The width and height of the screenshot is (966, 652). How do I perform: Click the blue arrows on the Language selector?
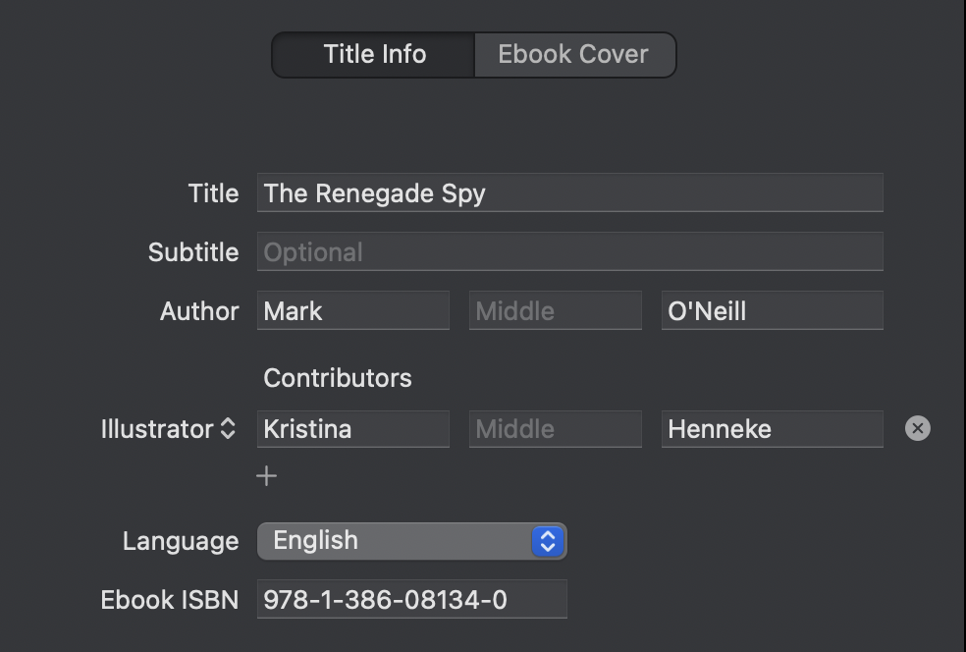[x=548, y=541]
